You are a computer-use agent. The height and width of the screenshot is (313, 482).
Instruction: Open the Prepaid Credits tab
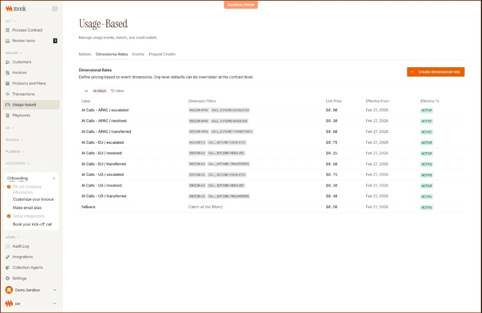(x=162, y=55)
